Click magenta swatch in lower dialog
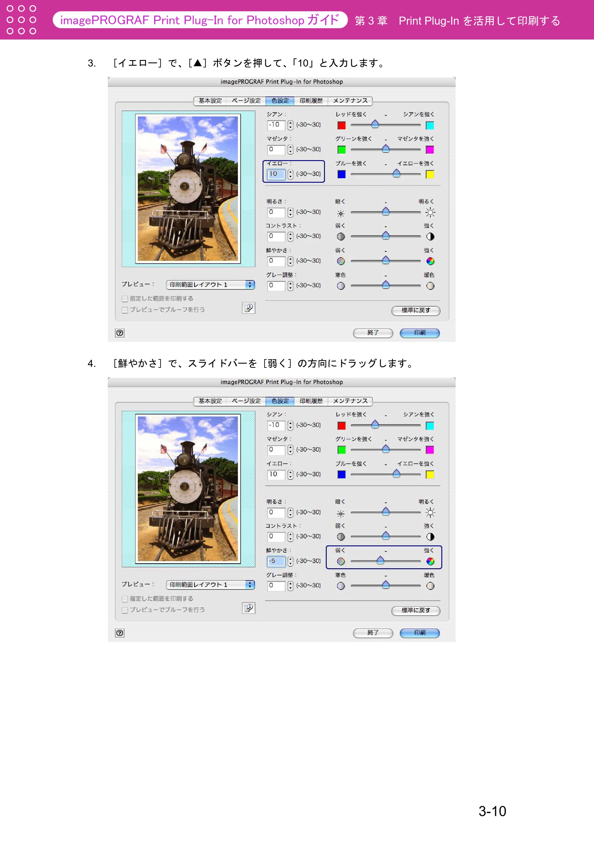Image resolution: width=594 pixels, height=841 pixels. click(x=430, y=450)
